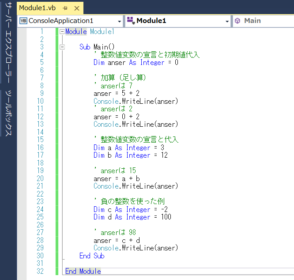Click the Module1 module icon
The width and height of the screenshot is (294, 280).
[131, 20]
